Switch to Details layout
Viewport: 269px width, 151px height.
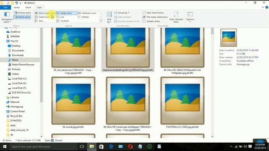point(84,17)
